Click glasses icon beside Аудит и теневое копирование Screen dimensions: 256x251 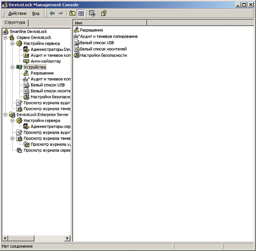click(76, 36)
